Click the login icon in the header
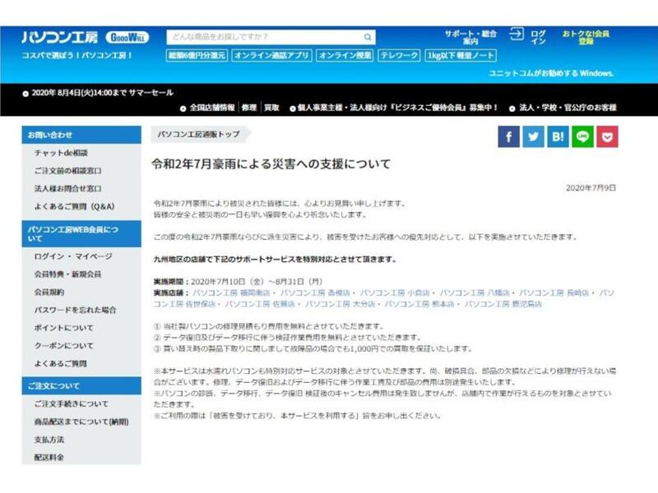Image resolution: width=658 pixels, height=493 pixels. pos(517,34)
